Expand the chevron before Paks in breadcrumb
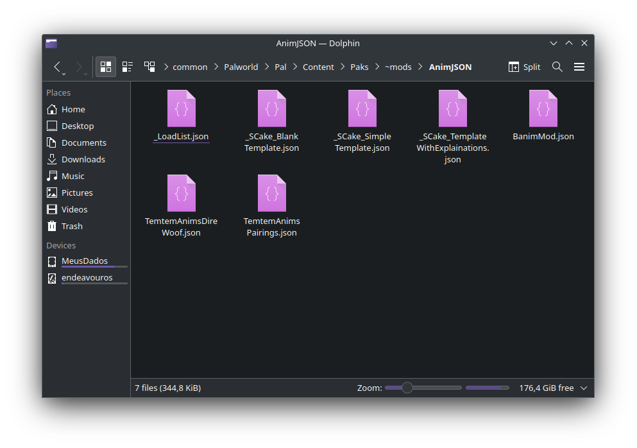This screenshot has width=637, height=448. pyautogui.click(x=343, y=67)
